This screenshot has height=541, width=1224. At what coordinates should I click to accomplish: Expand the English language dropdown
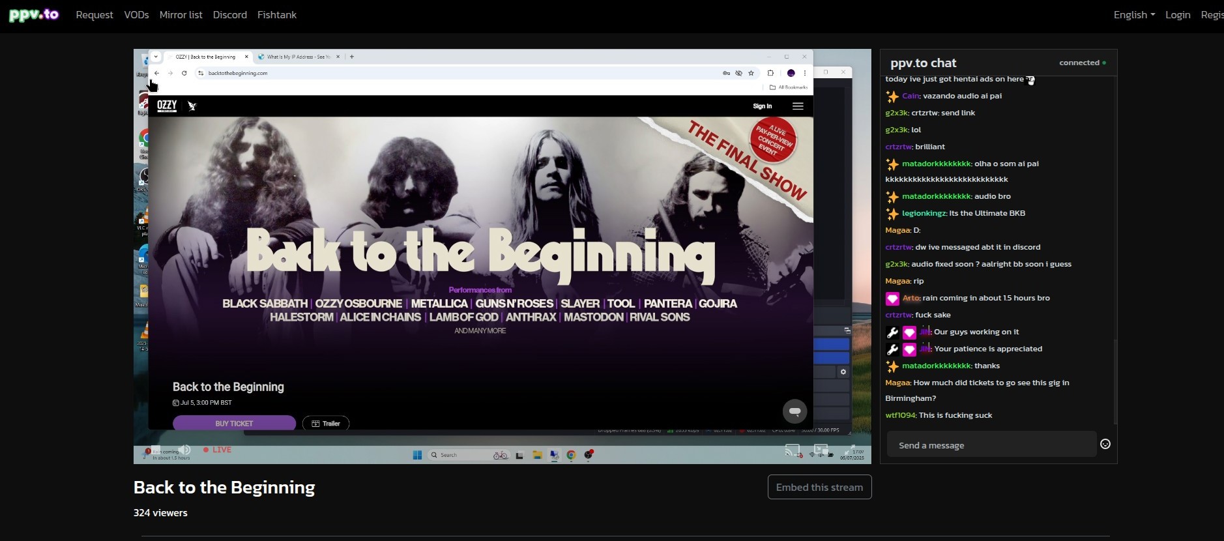[x=1134, y=14]
